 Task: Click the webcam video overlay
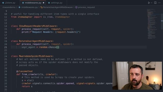point(137,76)
